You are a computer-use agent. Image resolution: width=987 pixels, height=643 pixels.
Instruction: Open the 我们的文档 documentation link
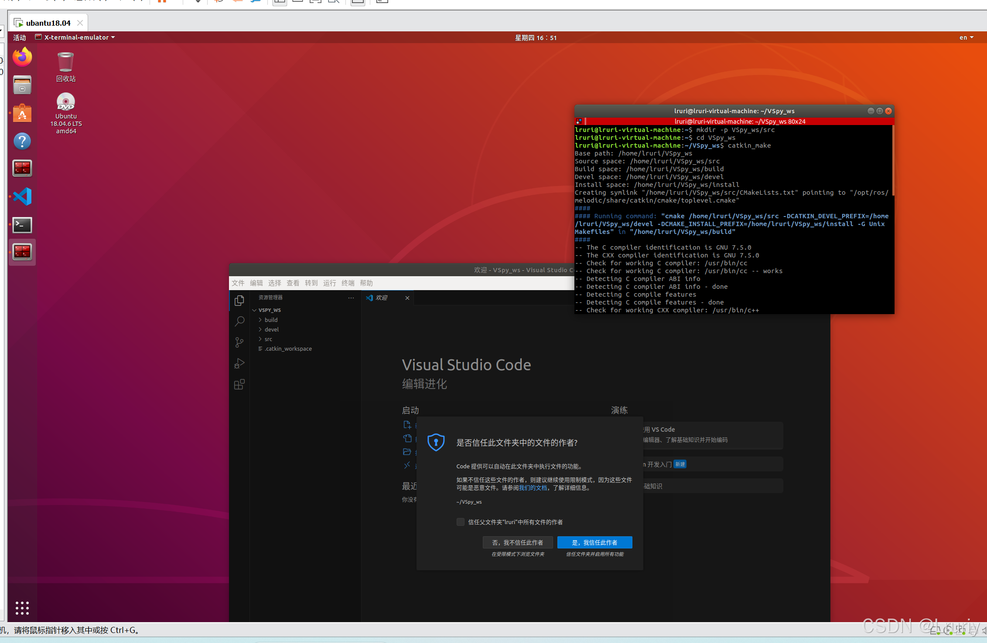[x=533, y=487]
